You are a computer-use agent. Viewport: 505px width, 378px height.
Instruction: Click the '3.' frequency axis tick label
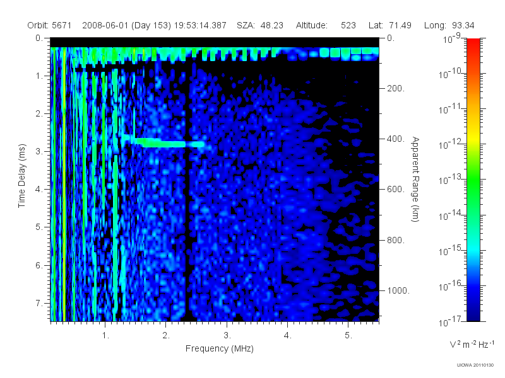coord(227,336)
